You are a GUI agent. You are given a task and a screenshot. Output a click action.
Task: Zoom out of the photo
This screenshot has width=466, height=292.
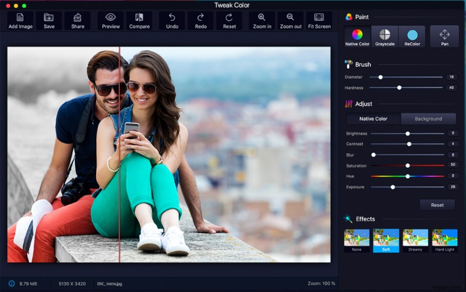290,21
